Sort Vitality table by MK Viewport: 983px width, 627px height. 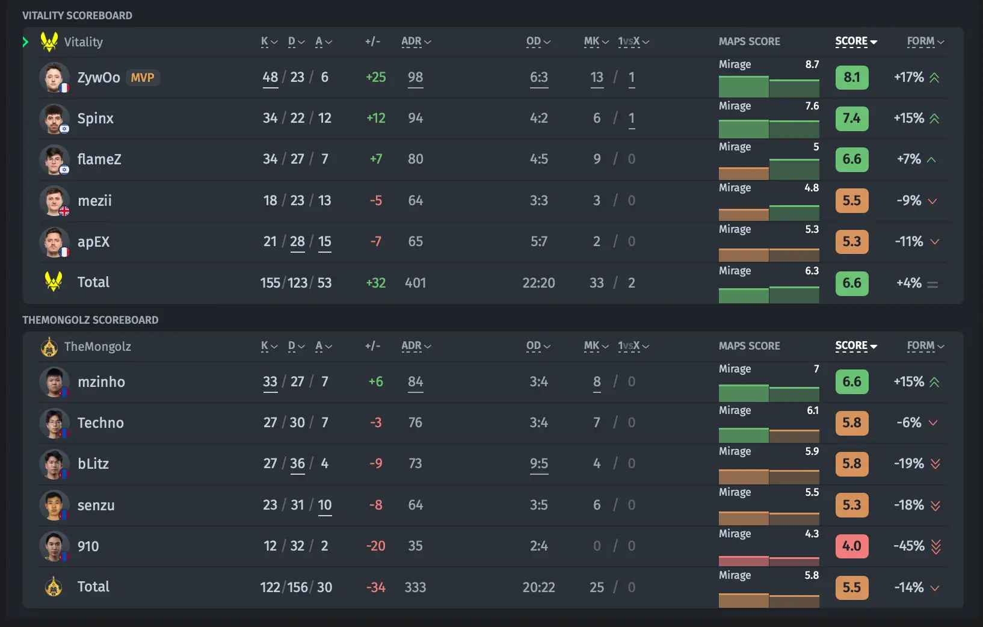[x=596, y=42]
